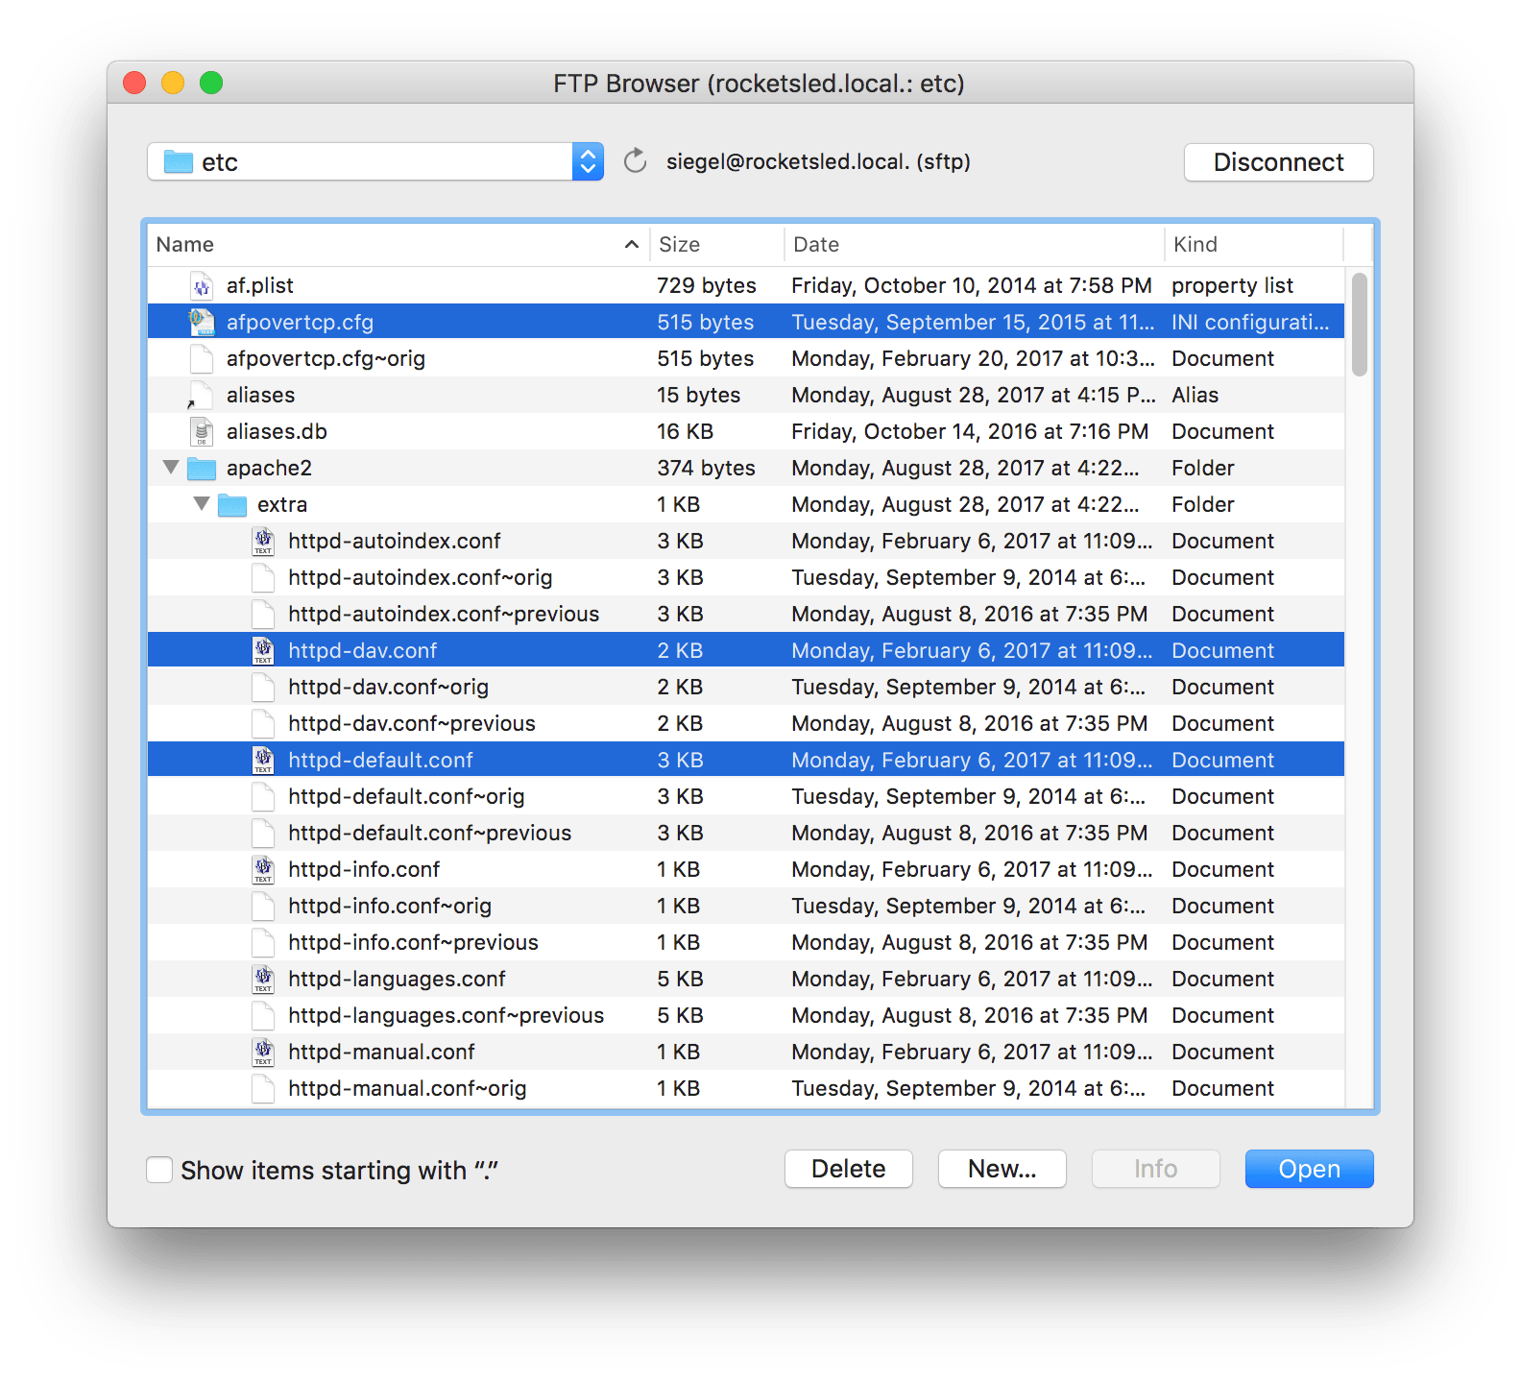Click the httpd-autoindex.conf text file icon
The height and width of the screenshot is (1381, 1521).
coord(263,542)
